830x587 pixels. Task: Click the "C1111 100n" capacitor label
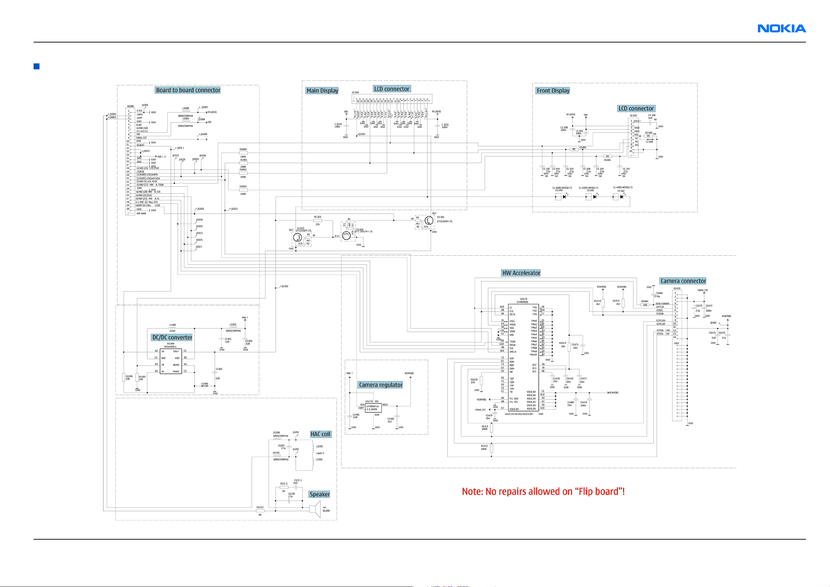445,126
